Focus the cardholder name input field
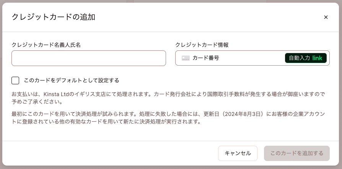 tap(89, 58)
